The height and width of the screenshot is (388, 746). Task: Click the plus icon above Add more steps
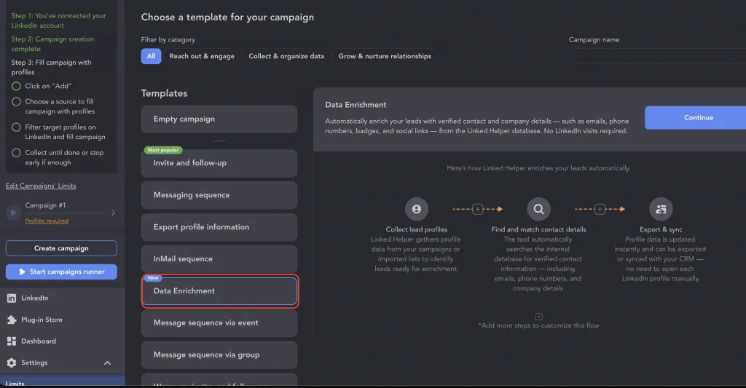pyautogui.click(x=538, y=316)
